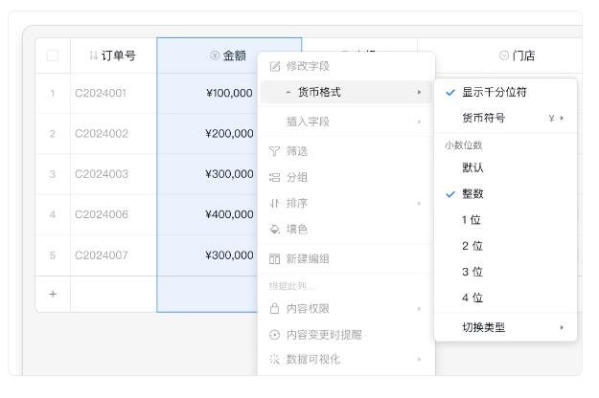The height and width of the screenshot is (398, 599).
Task: Click the 新建编组 icon
Action: pos(275,258)
